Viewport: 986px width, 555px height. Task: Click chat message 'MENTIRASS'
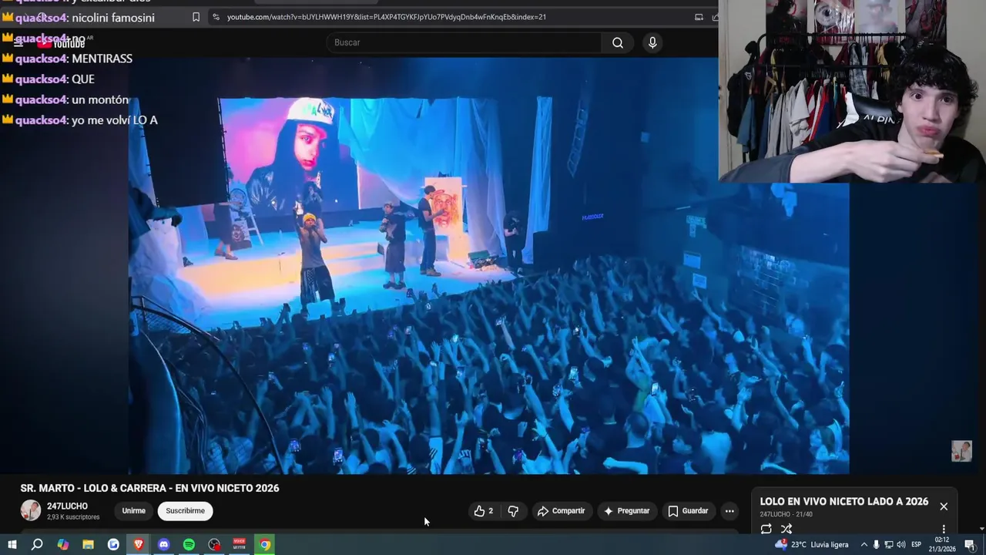pos(102,59)
